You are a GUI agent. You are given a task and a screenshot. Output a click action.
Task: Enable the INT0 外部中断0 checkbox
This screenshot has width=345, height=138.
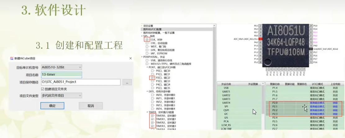pyautogui.click(x=152, y=95)
